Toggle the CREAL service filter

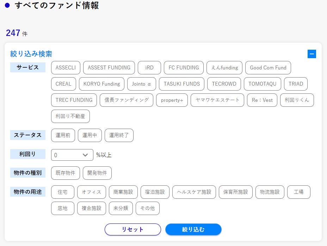click(63, 84)
